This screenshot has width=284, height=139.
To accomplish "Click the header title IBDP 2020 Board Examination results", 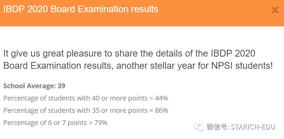I will 81,9.
